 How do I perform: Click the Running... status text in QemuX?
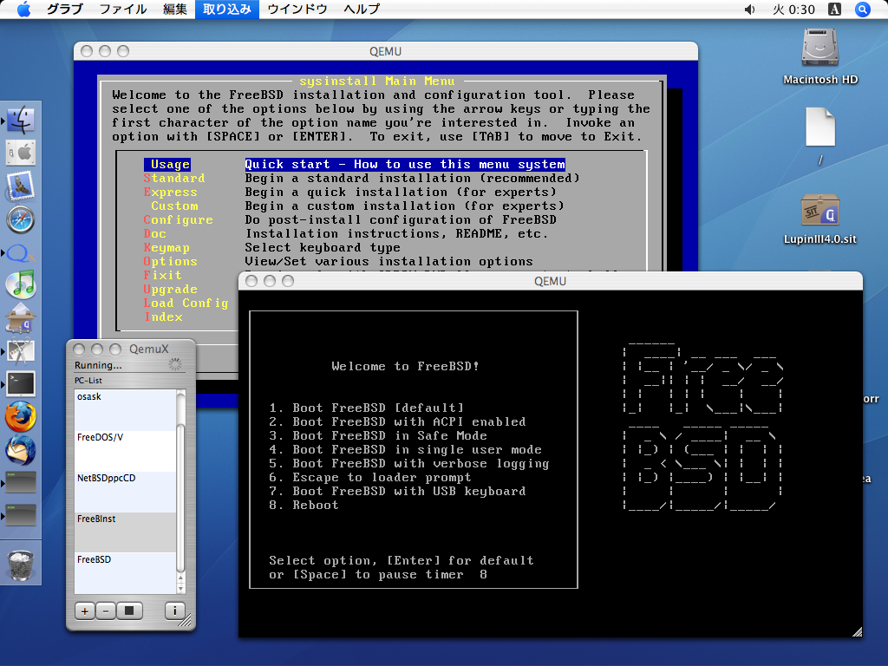point(98,365)
